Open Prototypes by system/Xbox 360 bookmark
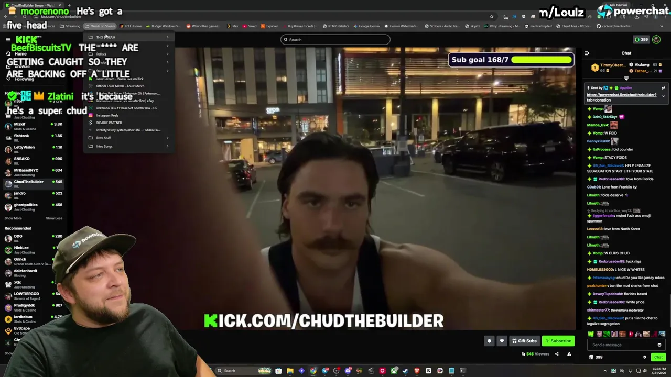Screen dimensions: 671x377 click(128, 130)
